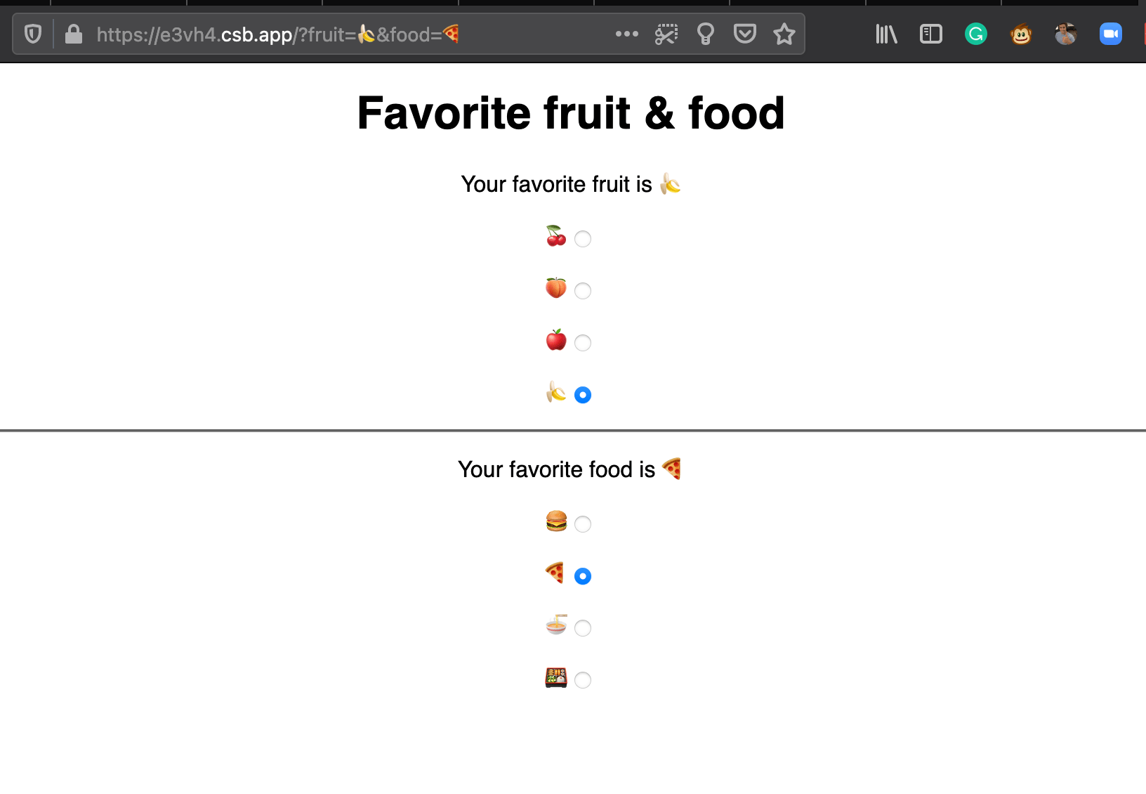The width and height of the screenshot is (1146, 794).
Task: Choose the noodle bowl radio button
Action: point(583,628)
